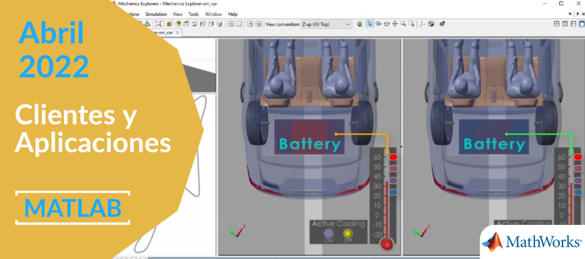Open the Help menu
Image resolution: width=585 pixels, height=259 pixels.
pyautogui.click(x=233, y=14)
